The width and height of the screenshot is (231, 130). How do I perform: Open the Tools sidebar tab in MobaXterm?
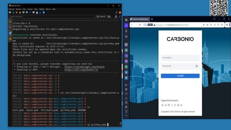click(x=10, y=27)
